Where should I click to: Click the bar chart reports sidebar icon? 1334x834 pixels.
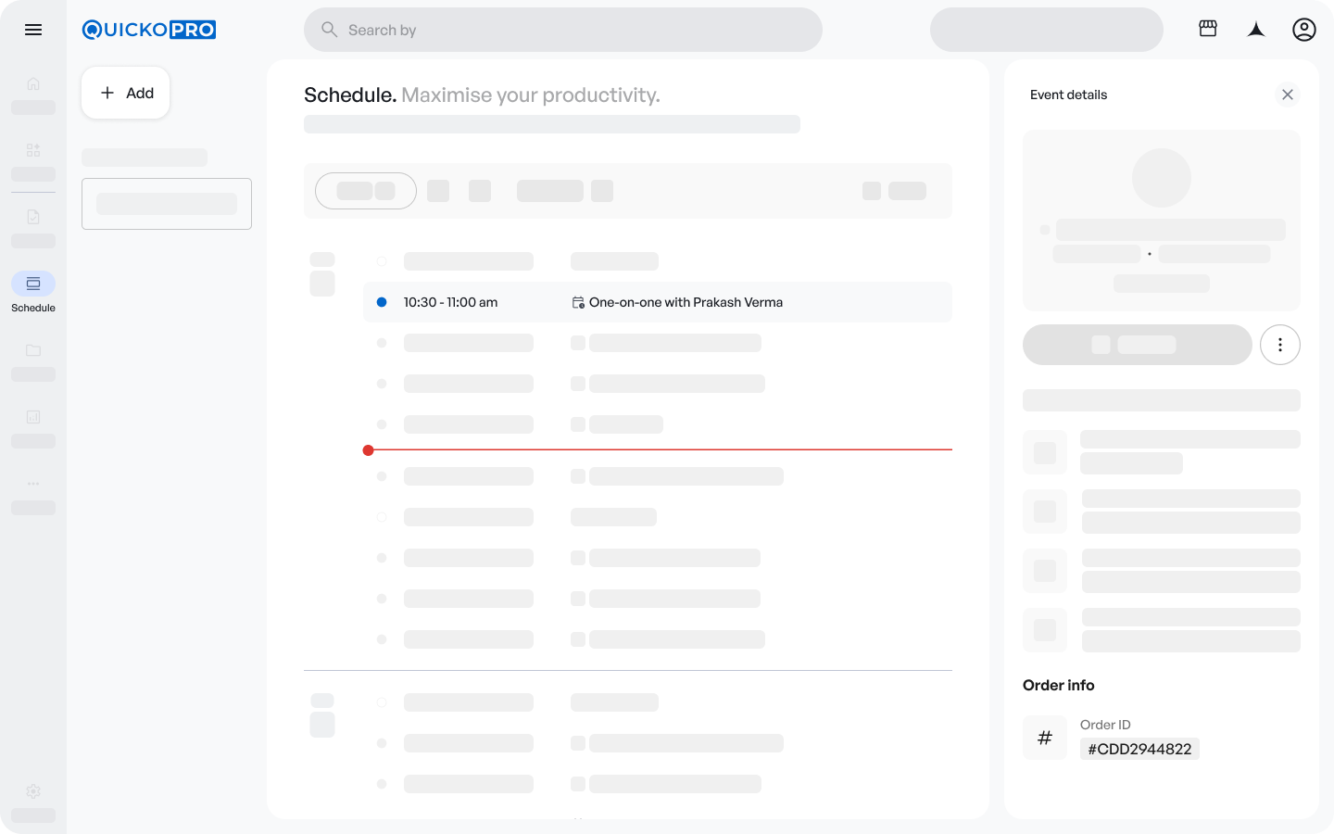(33, 417)
